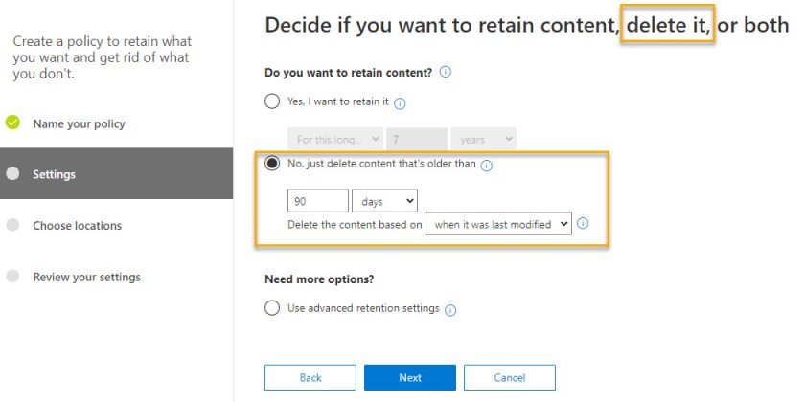
Task: Click the Choose locations step circle
Action: pos(12,226)
